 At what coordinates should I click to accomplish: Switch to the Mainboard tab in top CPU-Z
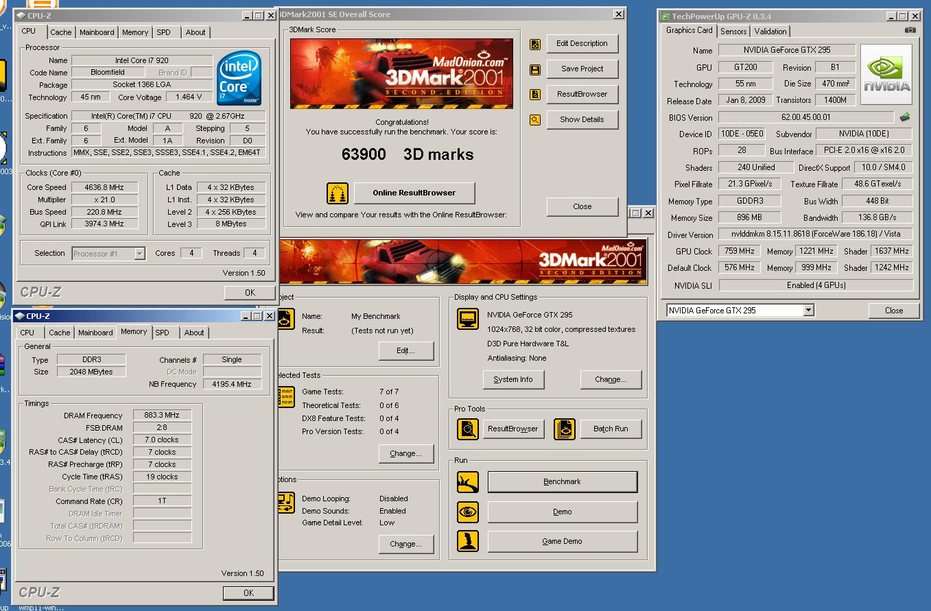(97, 32)
